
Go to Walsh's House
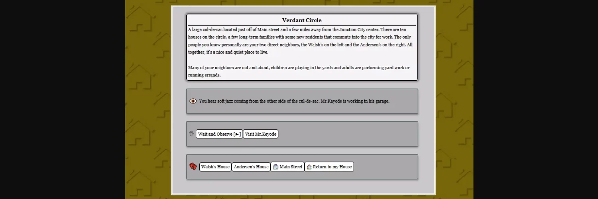point(215,167)
